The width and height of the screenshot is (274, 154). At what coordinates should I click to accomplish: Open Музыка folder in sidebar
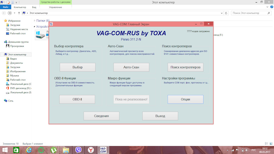14,75
